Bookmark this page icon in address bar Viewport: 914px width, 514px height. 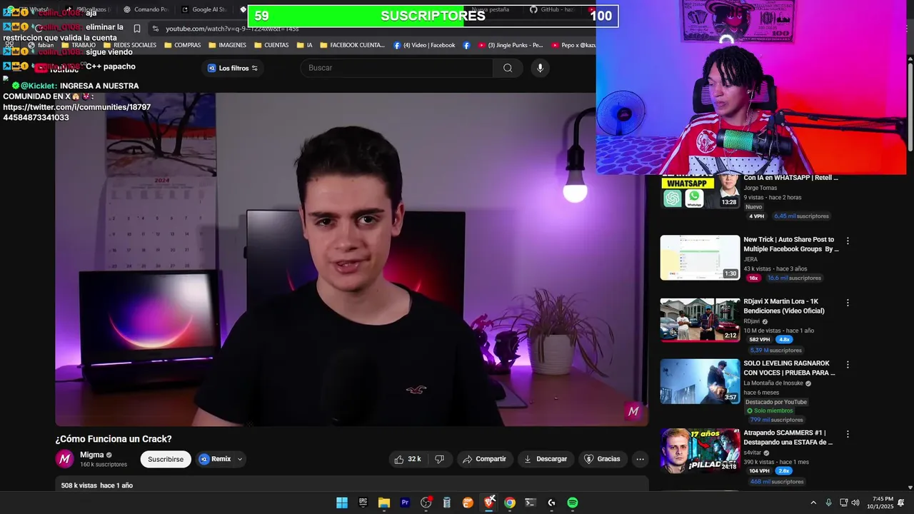pos(137,29)
